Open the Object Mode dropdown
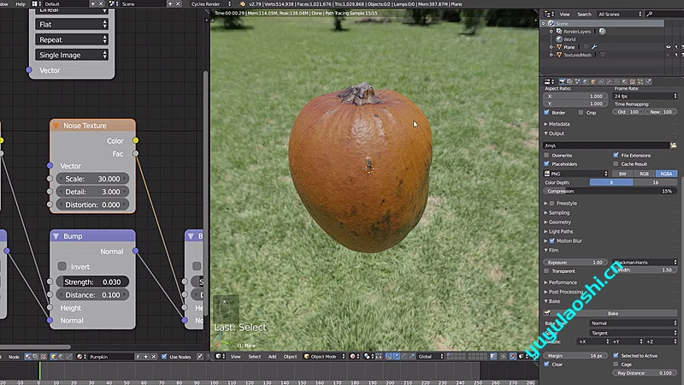This screenshot has height=385, width=684. tap(324, 357)
